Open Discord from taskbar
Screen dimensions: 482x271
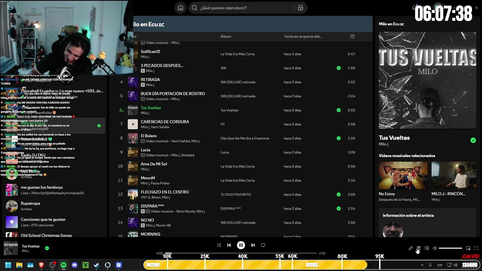click(x=75, y=265)
